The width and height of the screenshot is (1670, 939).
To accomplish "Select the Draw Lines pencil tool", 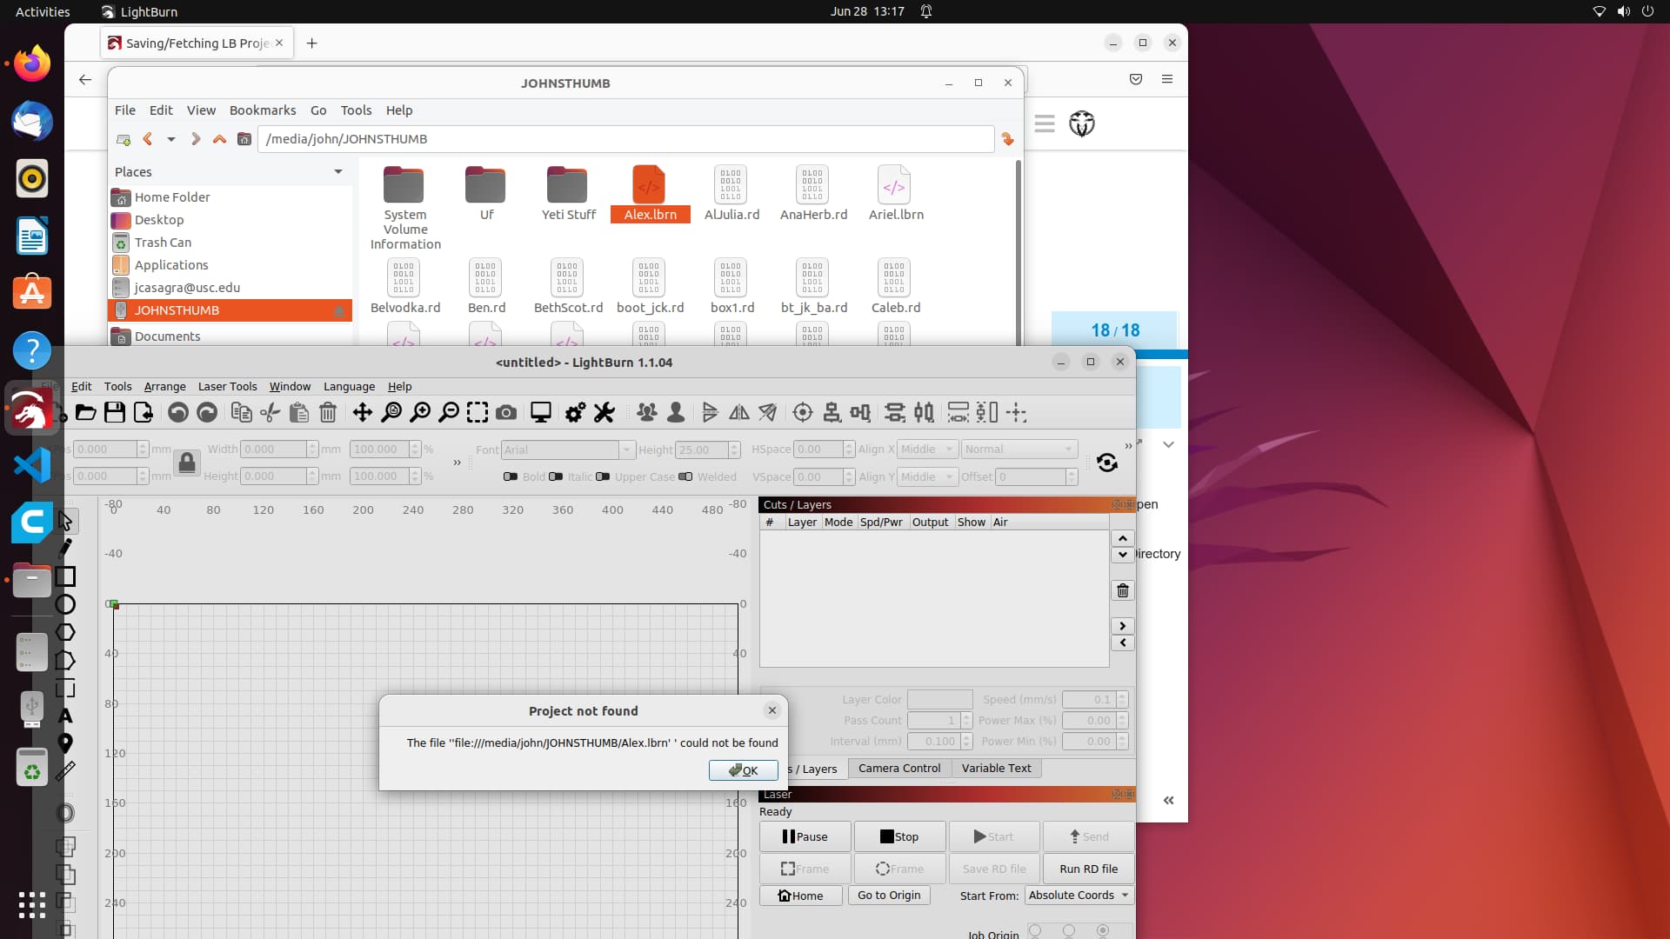I will 65,549.
